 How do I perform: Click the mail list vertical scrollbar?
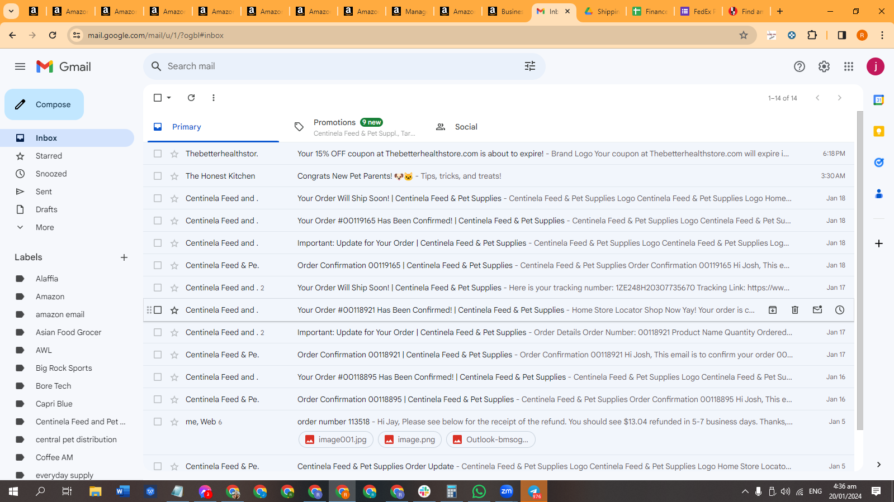pos(860,270)
